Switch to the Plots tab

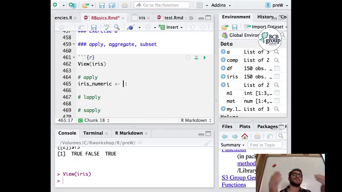click(x=245, y=126)
